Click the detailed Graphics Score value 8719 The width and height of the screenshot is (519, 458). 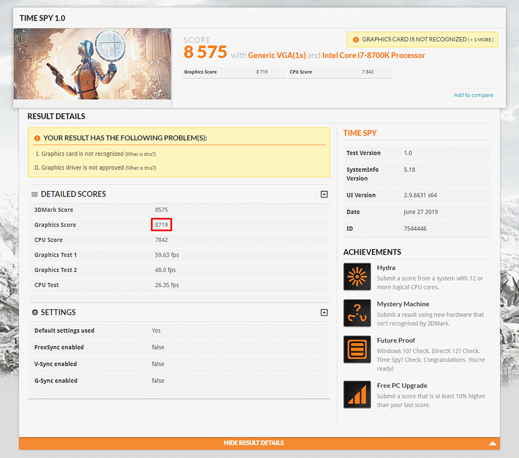tap(161, 225)
